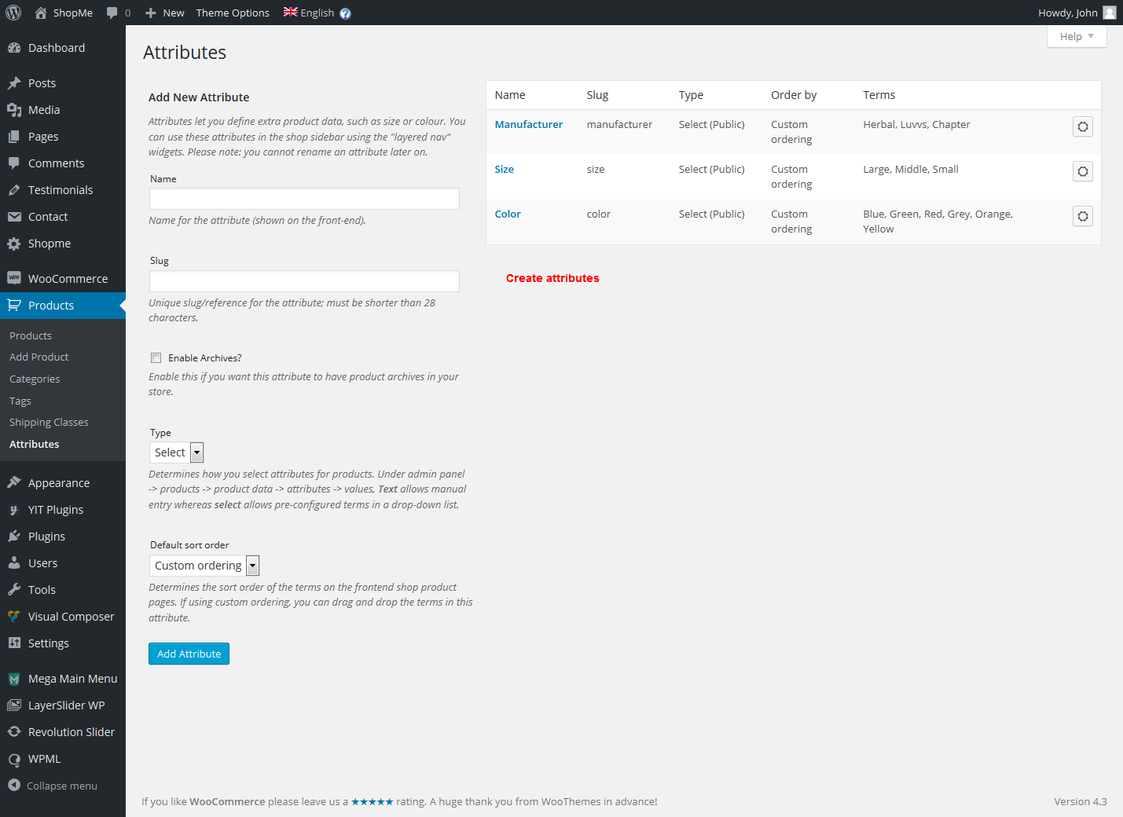Open Theme Options in admin bar
1123x817 pixels.
pos(233,13)
